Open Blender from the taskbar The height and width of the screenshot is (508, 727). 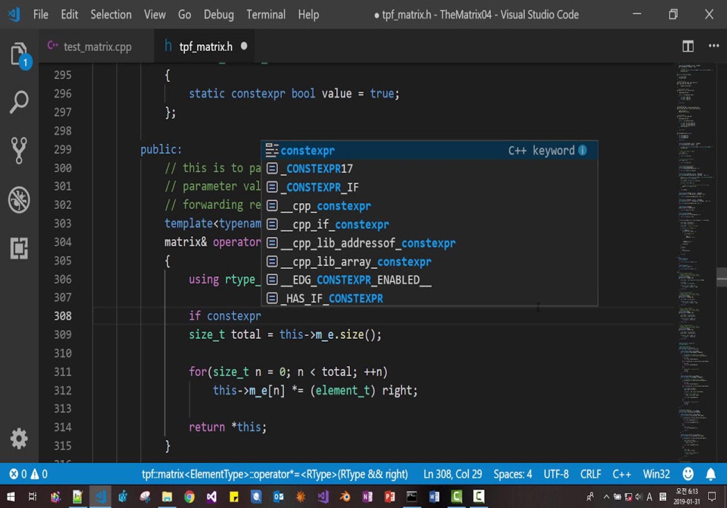coord(345,496)
